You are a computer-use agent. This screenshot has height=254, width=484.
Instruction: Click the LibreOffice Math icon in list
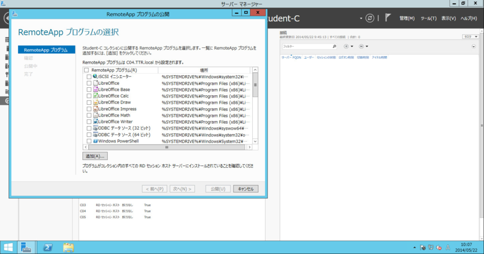(96, 115)
